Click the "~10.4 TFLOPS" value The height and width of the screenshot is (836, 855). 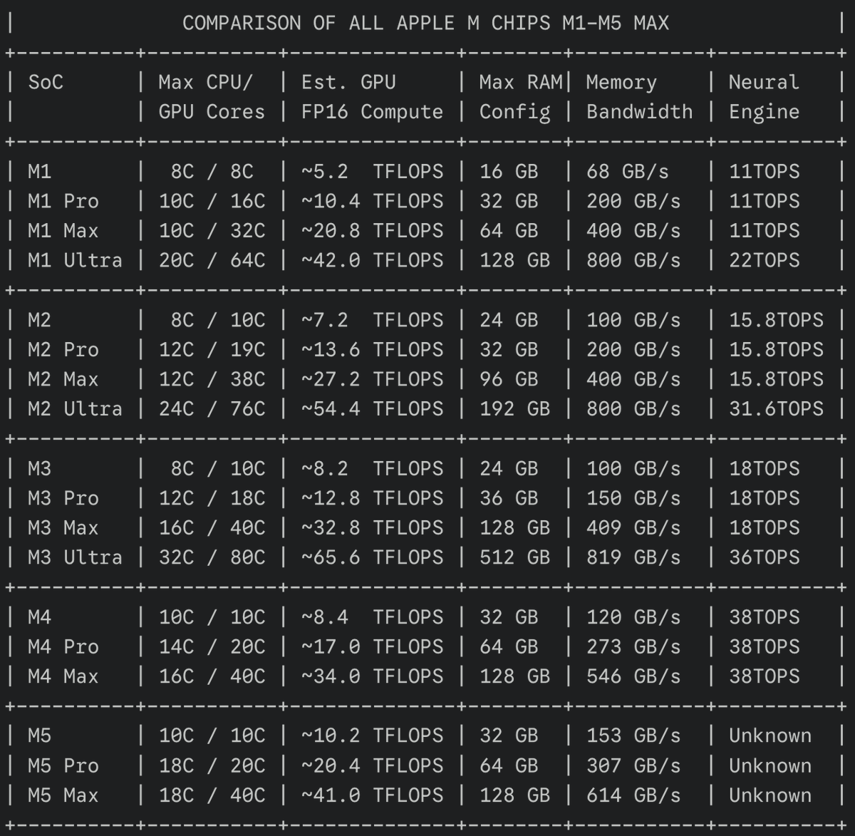(x=372, y=201)
